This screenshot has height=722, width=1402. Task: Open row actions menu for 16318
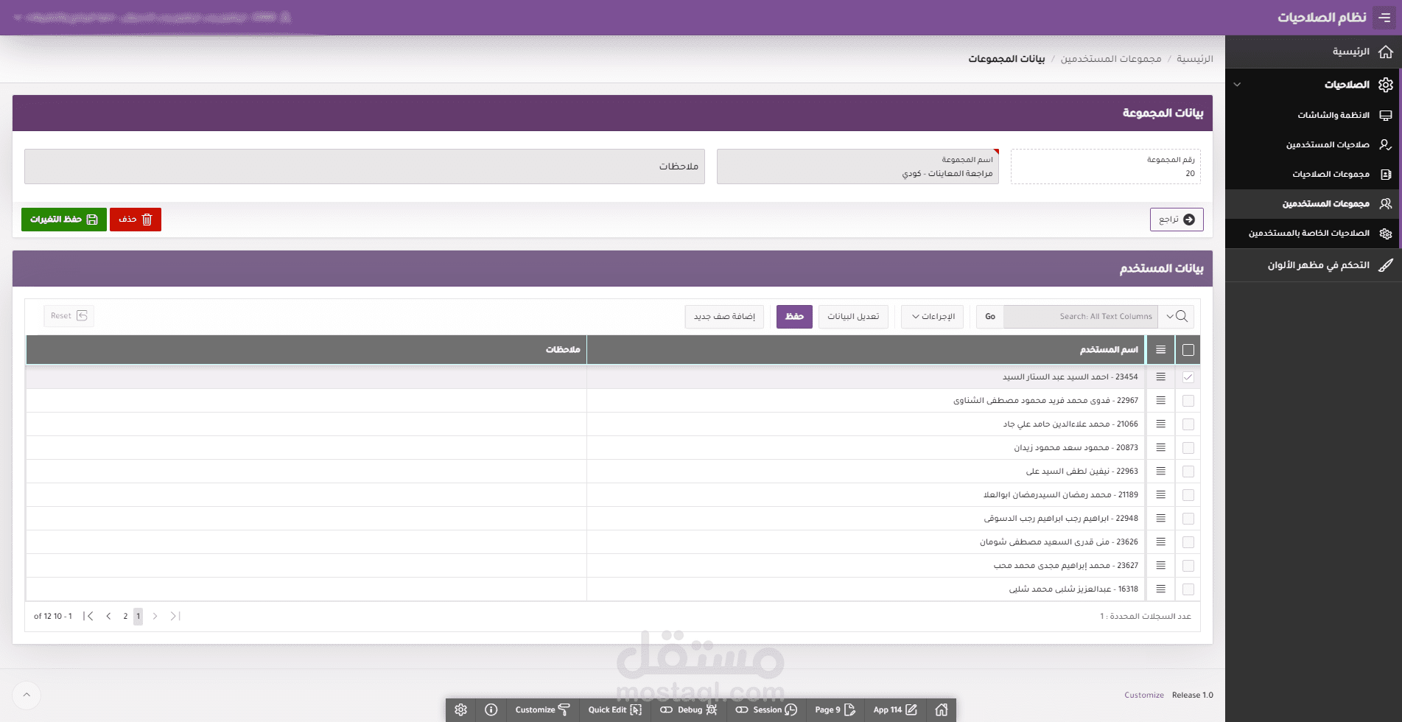click(1161, 589)
